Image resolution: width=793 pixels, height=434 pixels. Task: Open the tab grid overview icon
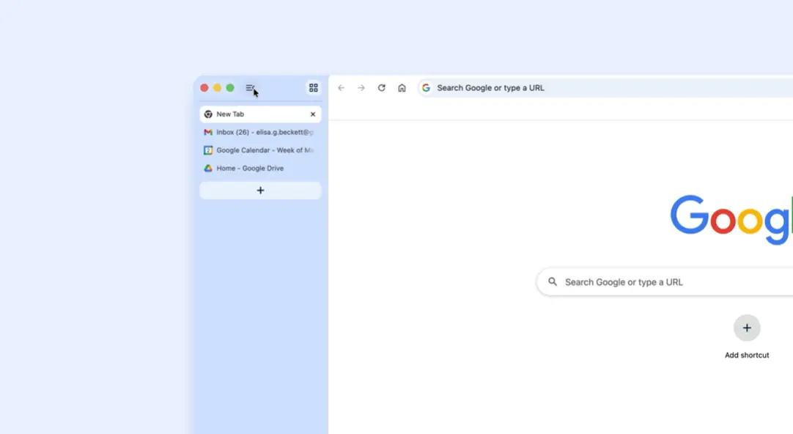314,88
